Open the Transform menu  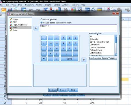[29, 5]
